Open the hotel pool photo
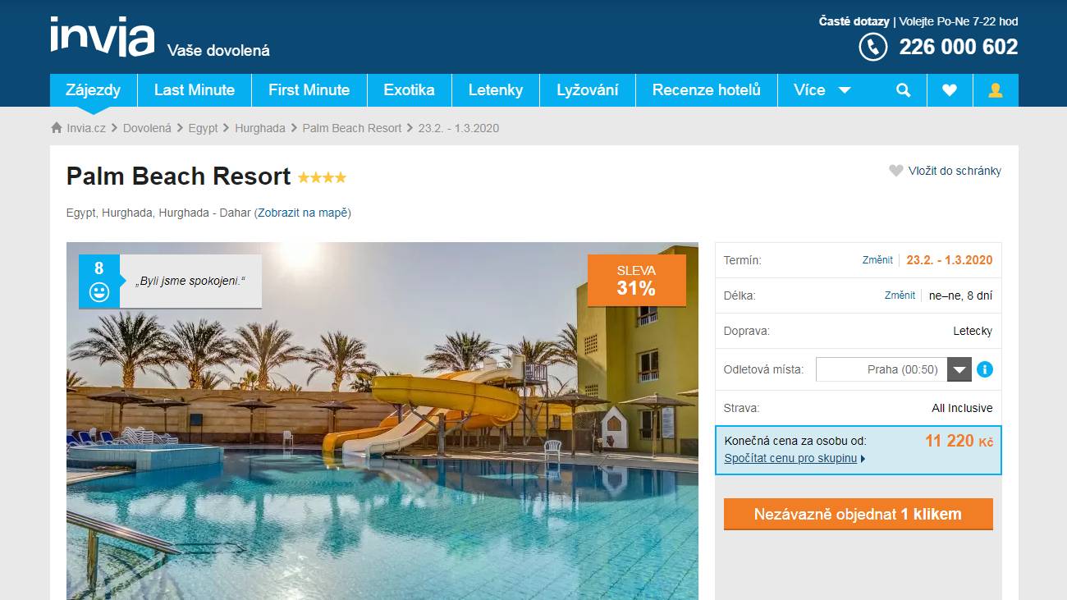The image size is (1067, 600). [382, 421]
